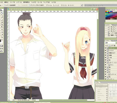
Task: Open the layer blend mode dropdown
Action: point(116,43)
